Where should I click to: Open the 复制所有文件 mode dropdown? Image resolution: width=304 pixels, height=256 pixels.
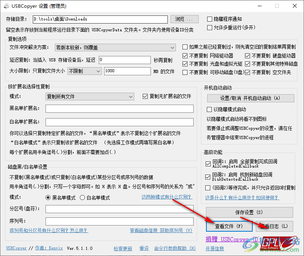pos(90,97)
